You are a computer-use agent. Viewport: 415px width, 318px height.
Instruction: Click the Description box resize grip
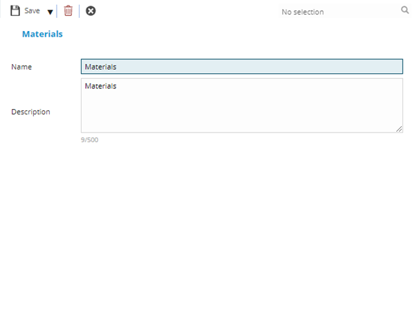click(x=399, y=128)
